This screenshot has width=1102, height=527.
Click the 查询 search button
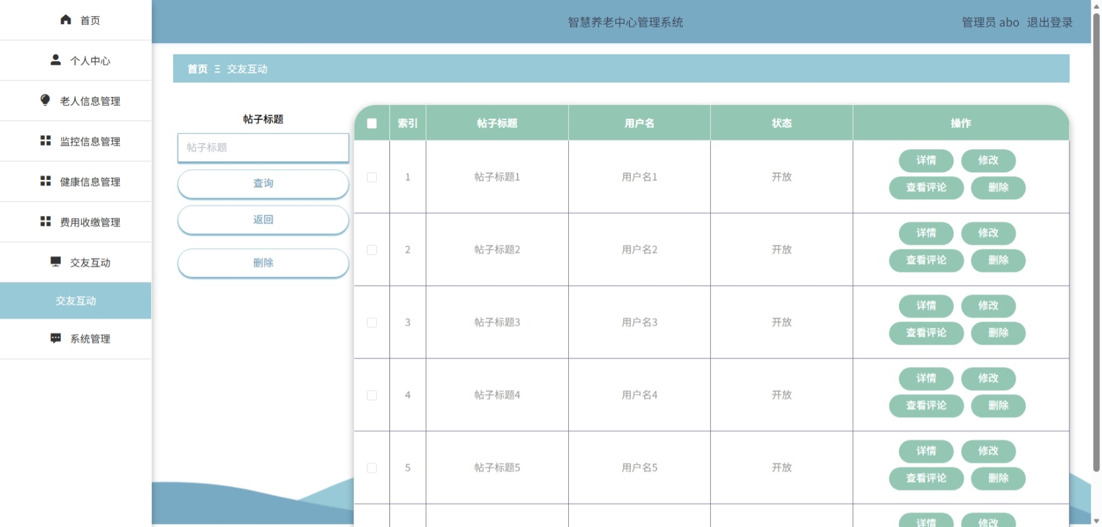[x=263, y=184]
